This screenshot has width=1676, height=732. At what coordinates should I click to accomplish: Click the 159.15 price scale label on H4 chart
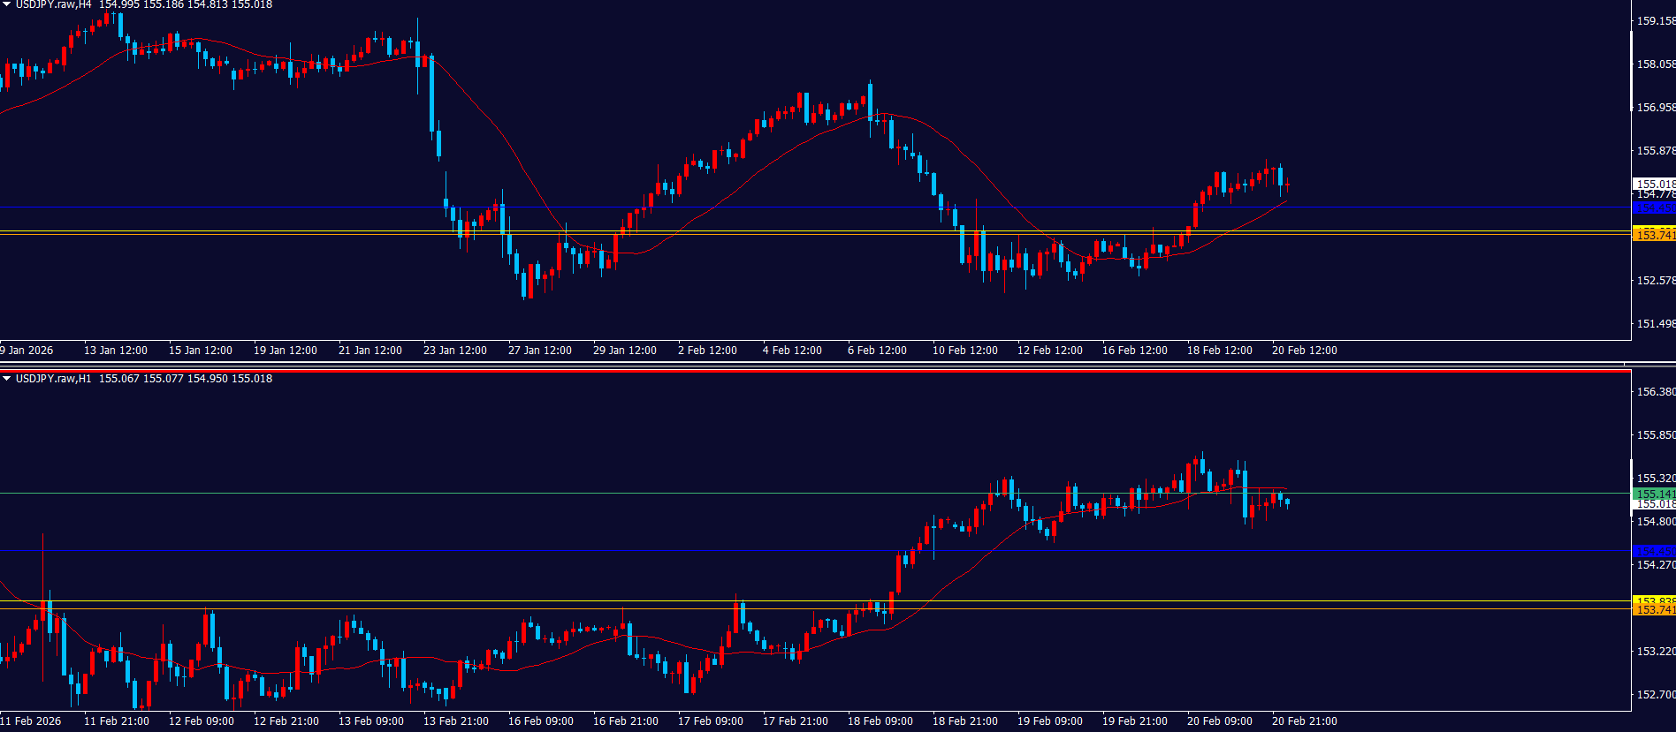click(x=1655, y=20)
